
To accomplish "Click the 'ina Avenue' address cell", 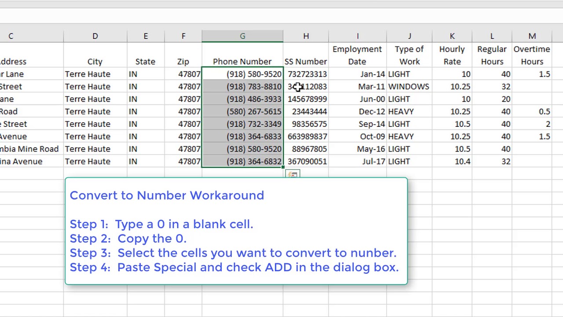I will [x=31, y=162].
